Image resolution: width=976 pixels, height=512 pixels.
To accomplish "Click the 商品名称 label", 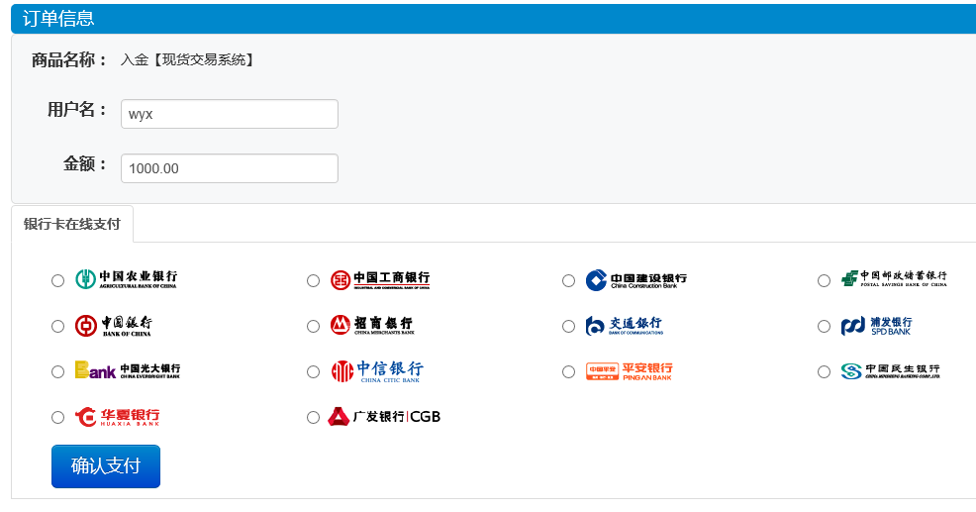I will [x=69, y=59].
